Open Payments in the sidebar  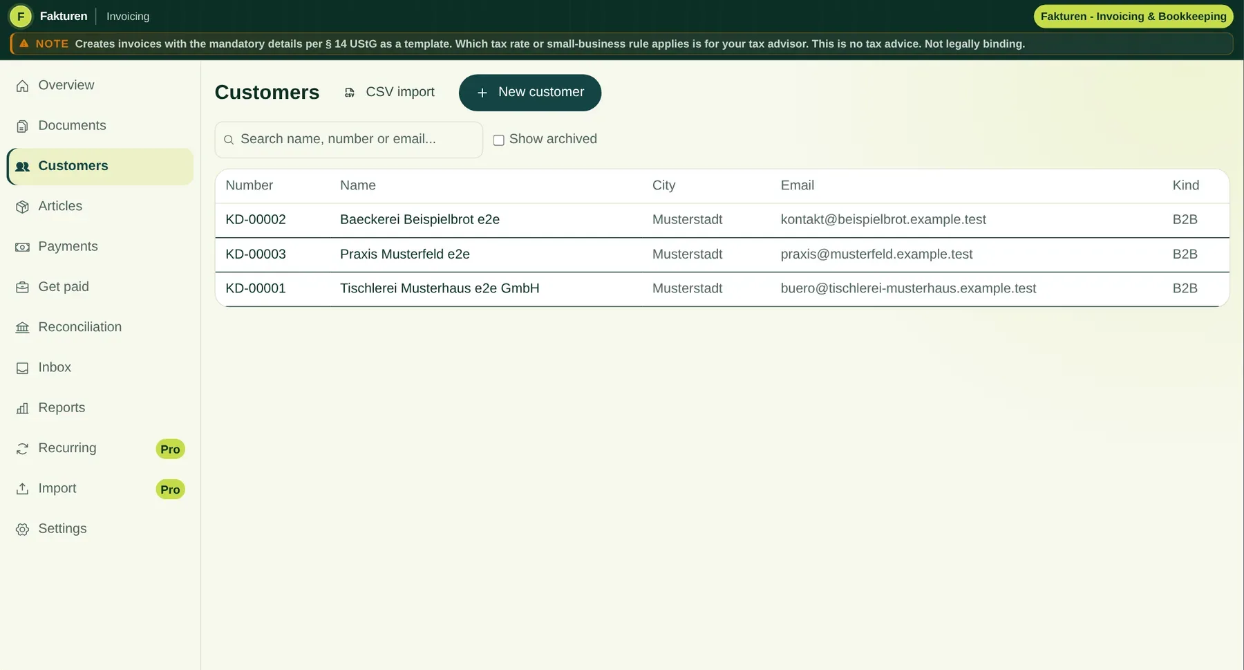pos(100,246)
